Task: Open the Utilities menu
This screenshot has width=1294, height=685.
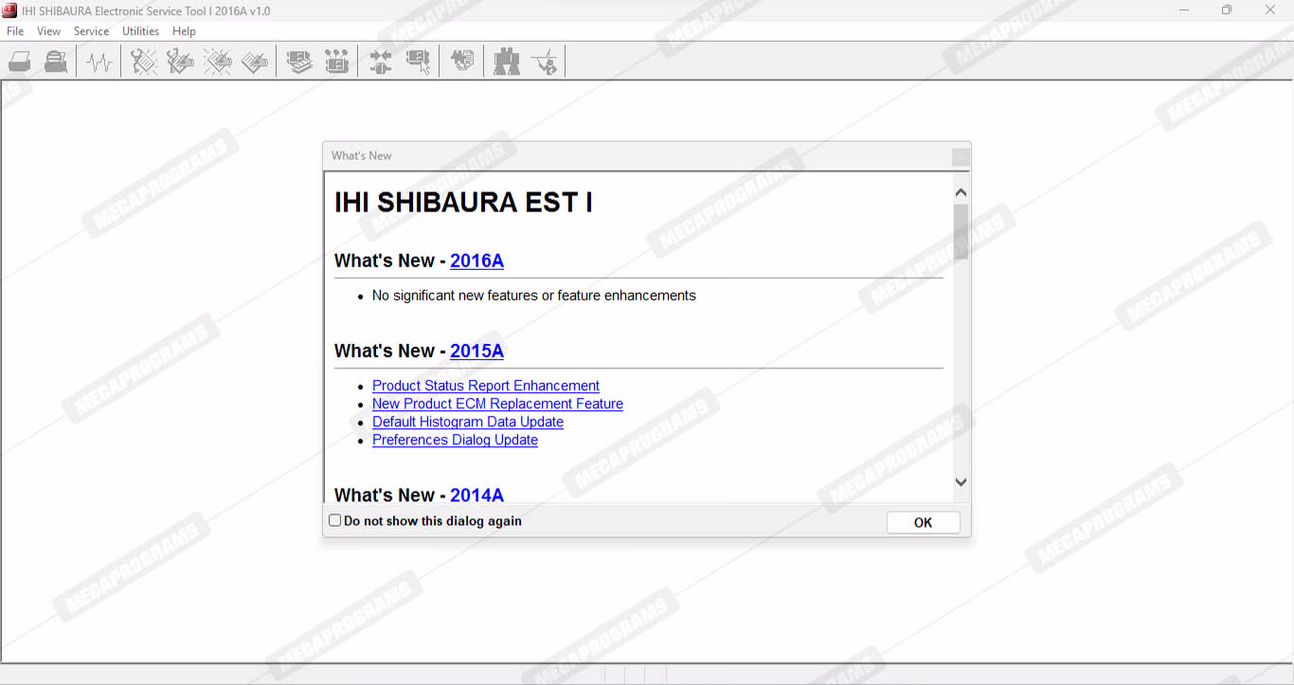Action: click(x=140, y=31)
